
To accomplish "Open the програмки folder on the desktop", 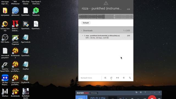I will pos(5,12).
